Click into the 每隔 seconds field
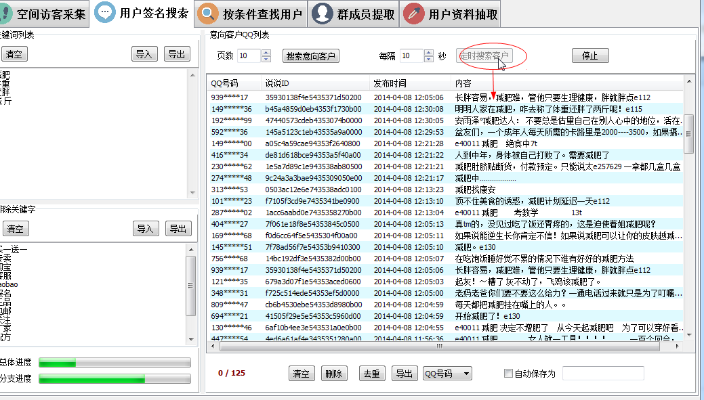Viewport: 704px width, 400px height. click(x=411, y=55)
